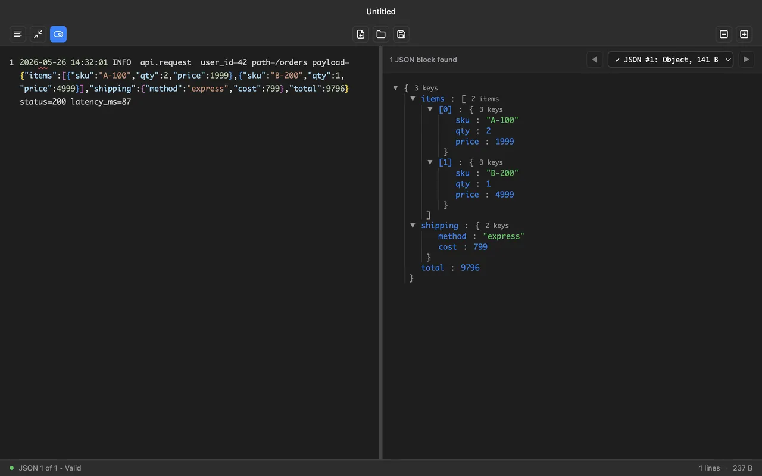Go to next JSON block arrow
The height and width of the screenshot is (476, 762).
pyautogui.click(x=747, y=59)
